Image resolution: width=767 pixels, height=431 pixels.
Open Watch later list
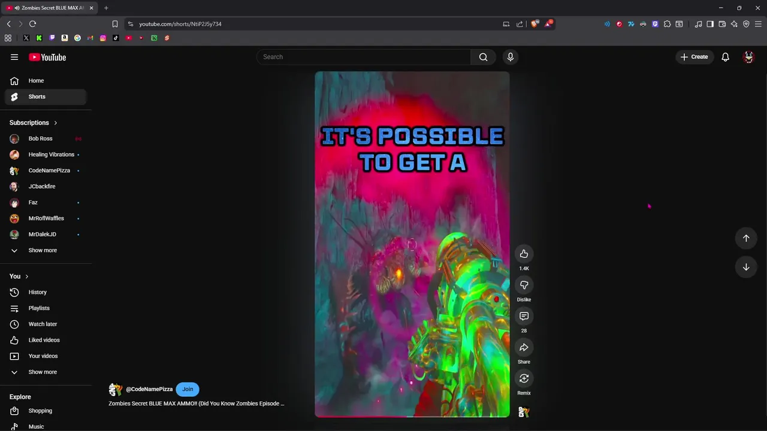click(46, 324)
